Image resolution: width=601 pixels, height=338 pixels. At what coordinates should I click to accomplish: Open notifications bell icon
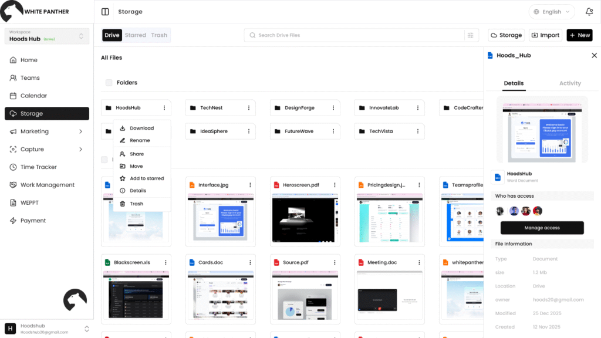[589, 12]
